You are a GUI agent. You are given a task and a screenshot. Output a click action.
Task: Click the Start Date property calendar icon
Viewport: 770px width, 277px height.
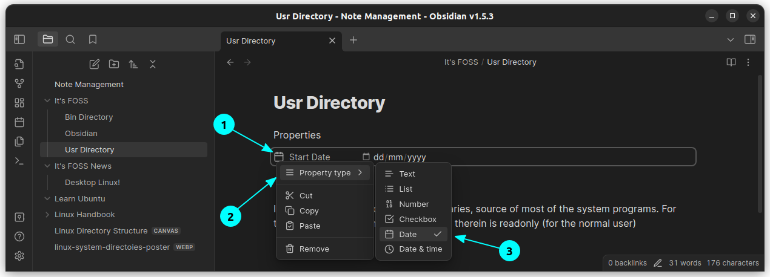(x=280, y=157)
